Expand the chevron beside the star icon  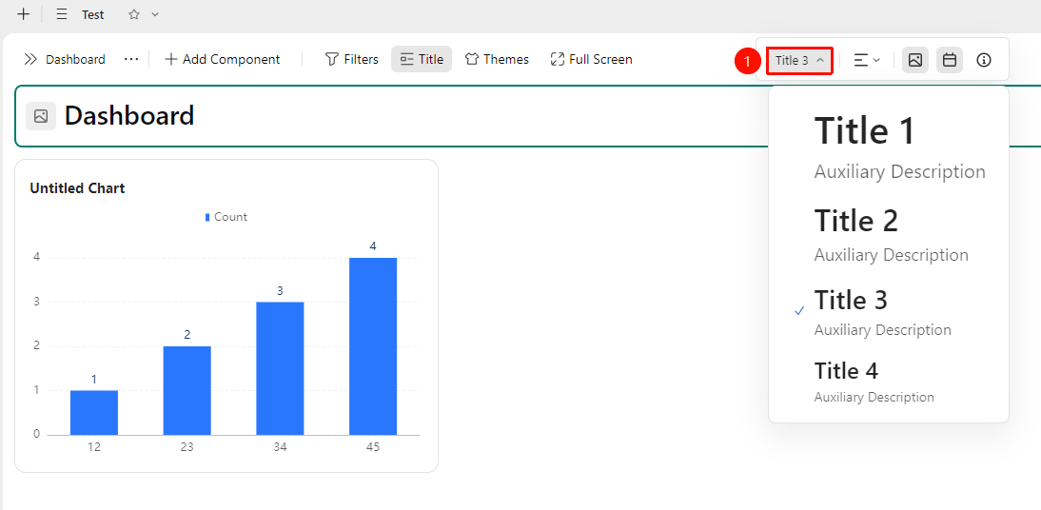point(155,14)
